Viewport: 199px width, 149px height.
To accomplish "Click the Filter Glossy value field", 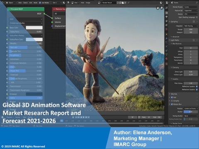I will [191, 83].
